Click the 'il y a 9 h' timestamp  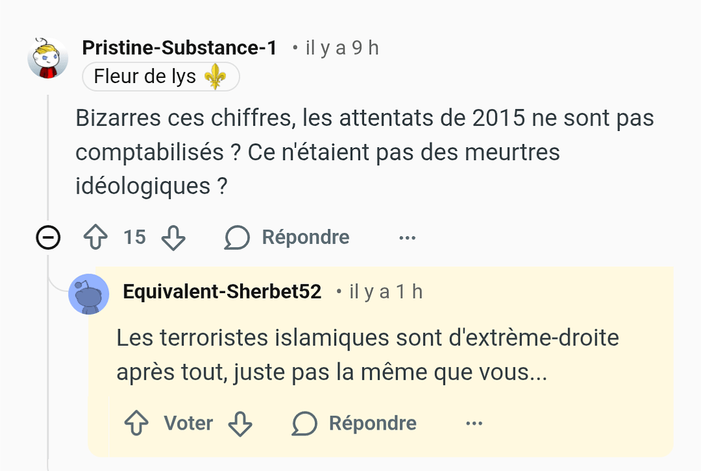coord(342,48)
